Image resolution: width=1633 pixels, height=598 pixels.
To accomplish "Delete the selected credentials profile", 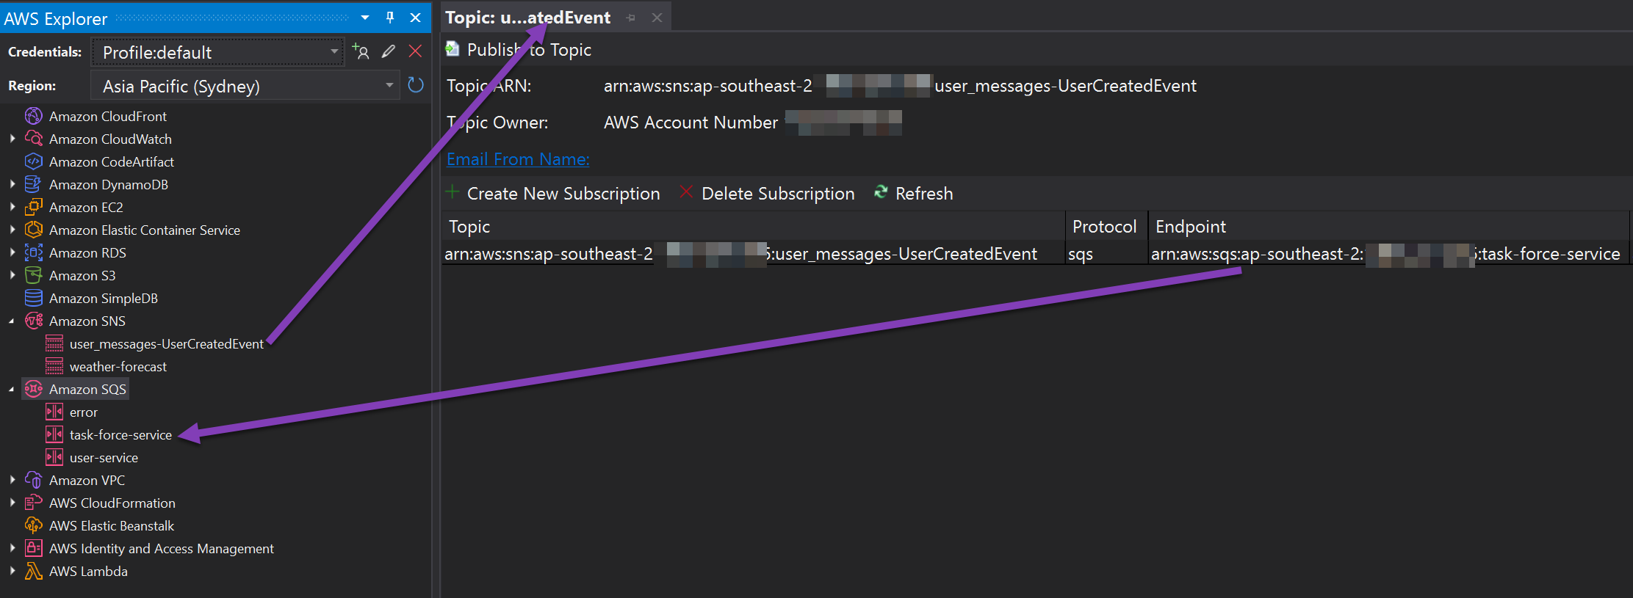I will pos(415,51).
